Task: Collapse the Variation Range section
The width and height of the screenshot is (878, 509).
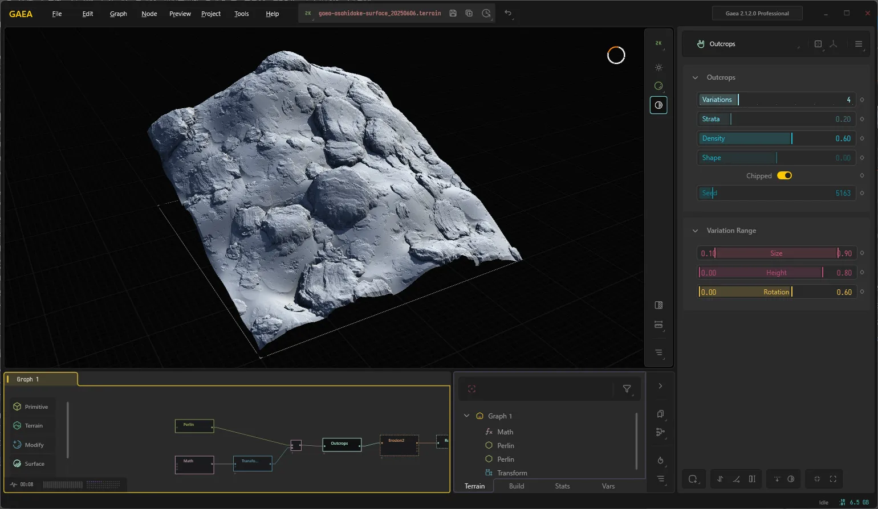Action: (x=695, y=231)
